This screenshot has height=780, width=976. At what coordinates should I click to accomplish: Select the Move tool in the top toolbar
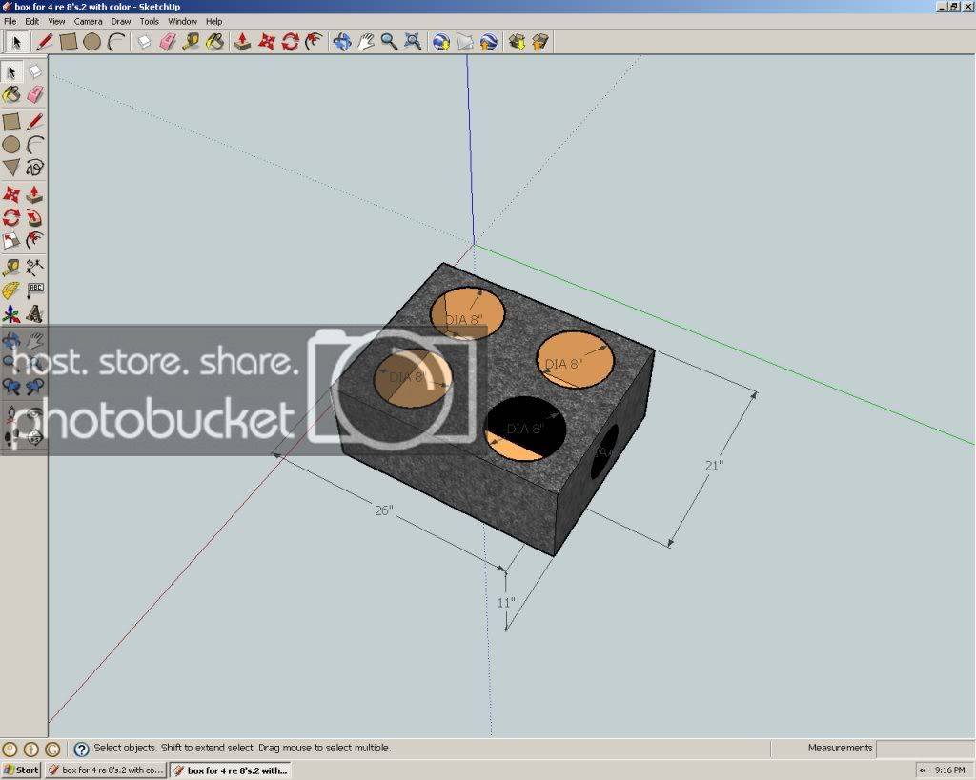[x=267, y=42]
